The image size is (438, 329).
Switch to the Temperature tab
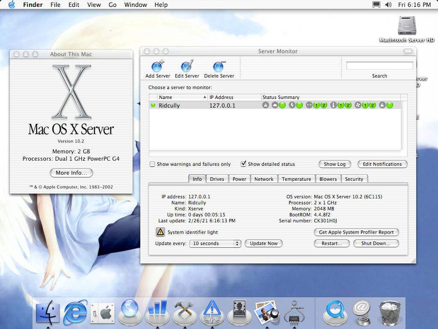[x=296, y=179]
